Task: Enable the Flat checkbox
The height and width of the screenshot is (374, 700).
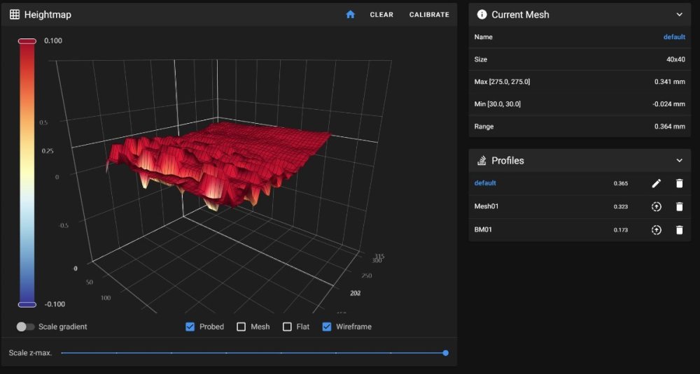Action: click(x=287, y=326)
